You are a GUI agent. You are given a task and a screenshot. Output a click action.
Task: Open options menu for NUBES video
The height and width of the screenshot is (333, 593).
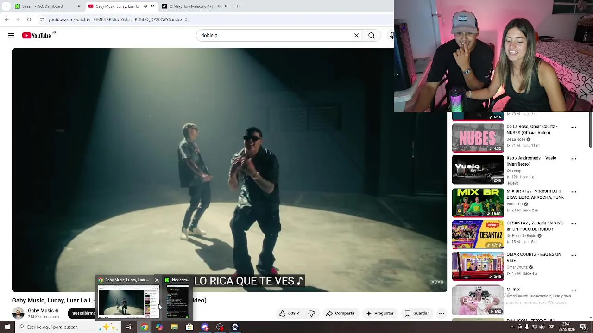[574, 127]
